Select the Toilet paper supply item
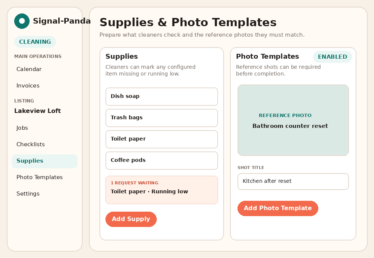 (x=162, y=139)
